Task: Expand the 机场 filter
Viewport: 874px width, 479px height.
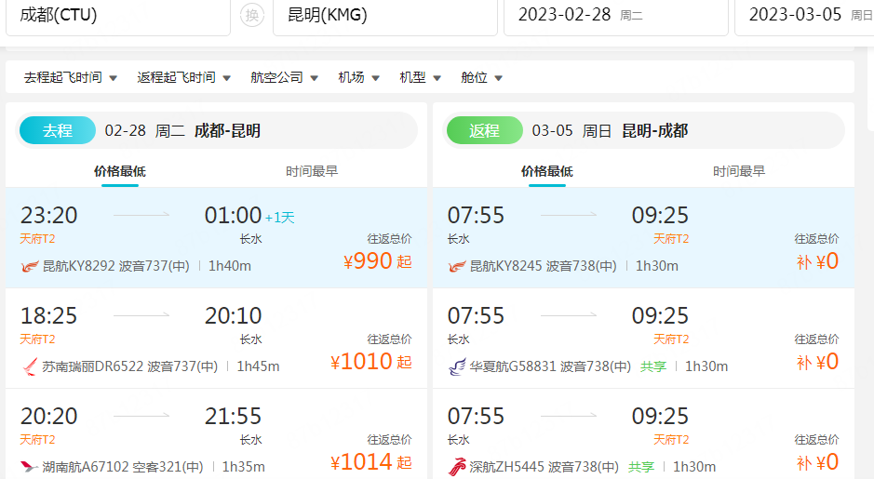Action: pos(358,77)
